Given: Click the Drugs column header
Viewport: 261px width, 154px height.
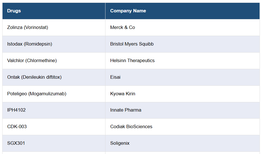Looking at the screenshot, I should click(14, 11).
